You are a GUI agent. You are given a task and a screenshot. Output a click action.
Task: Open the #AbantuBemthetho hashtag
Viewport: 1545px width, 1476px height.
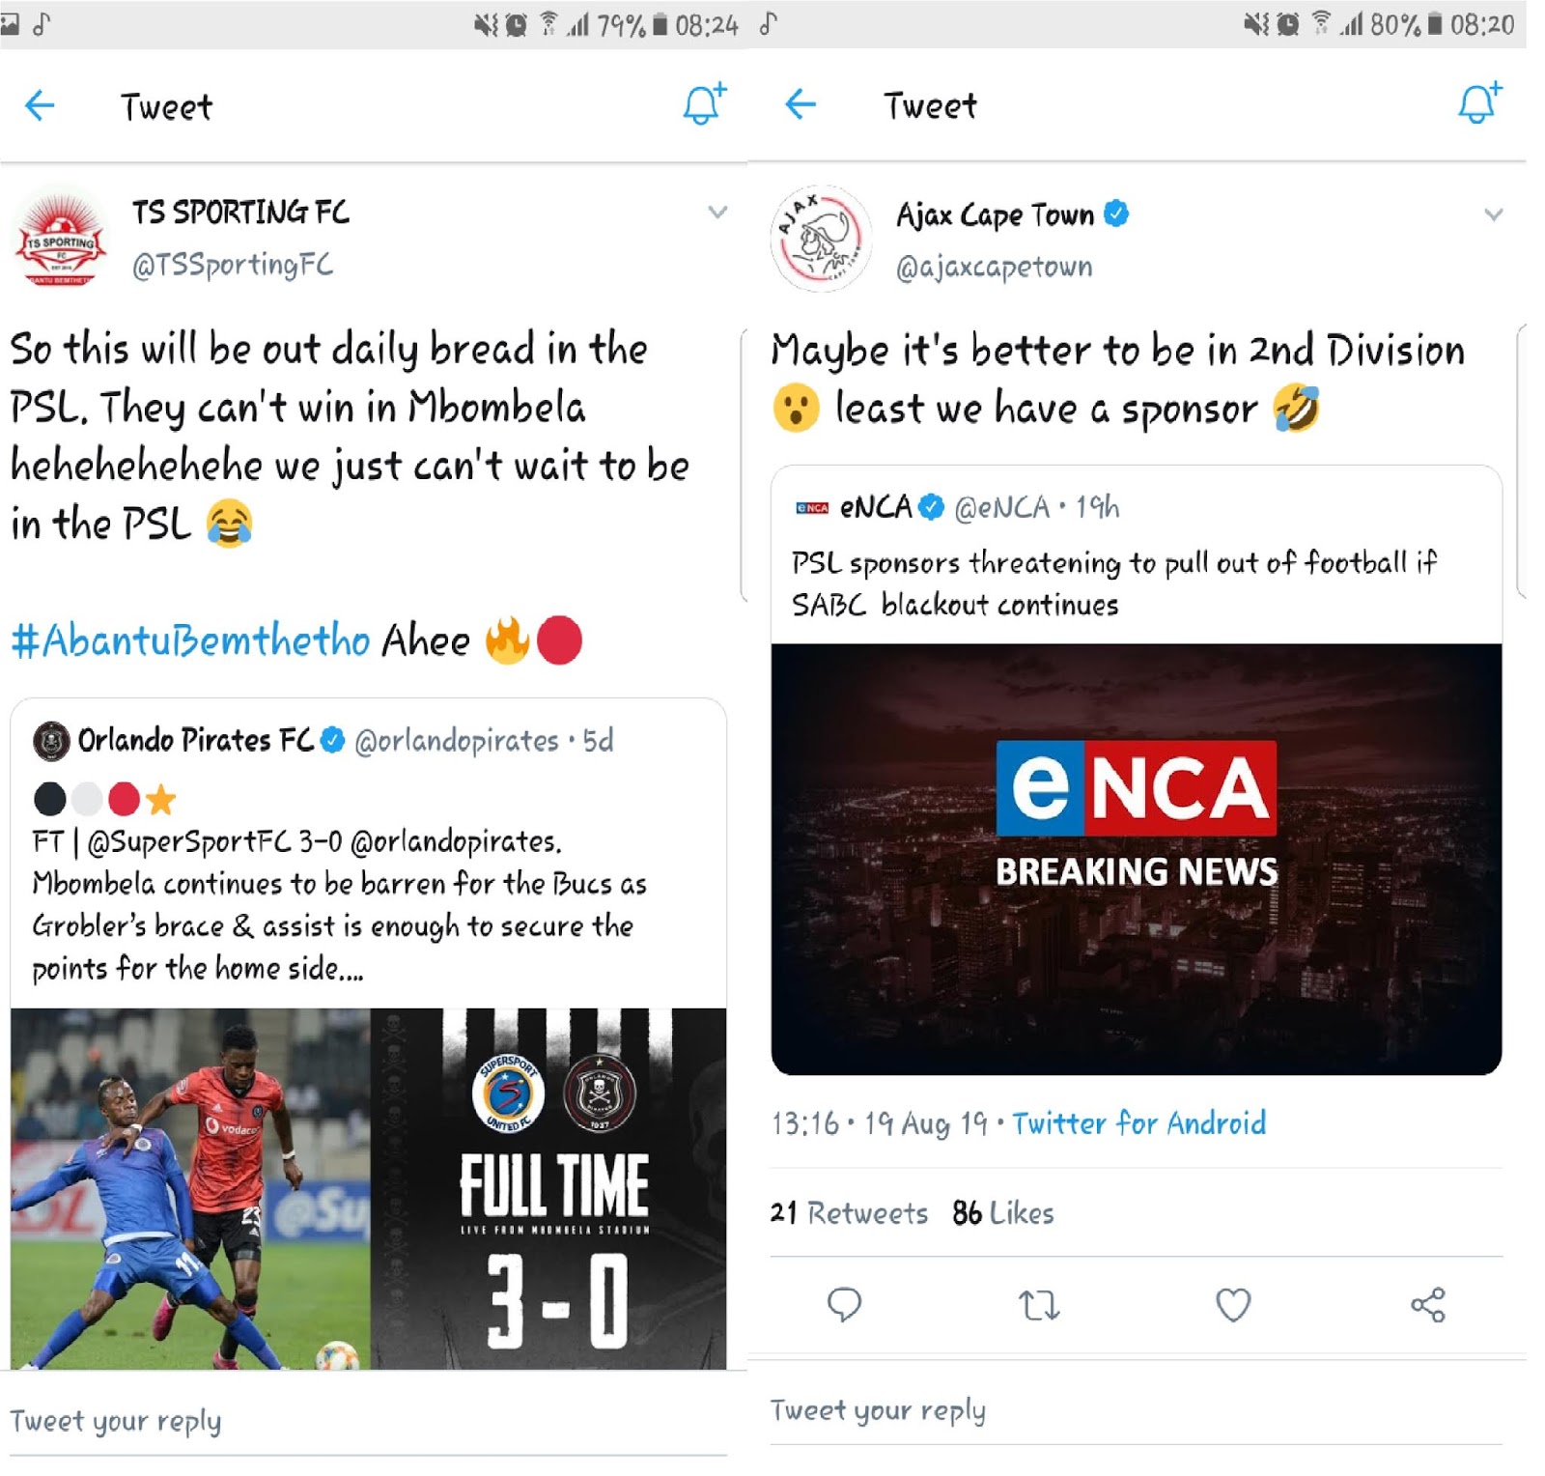tap(188, 639)
